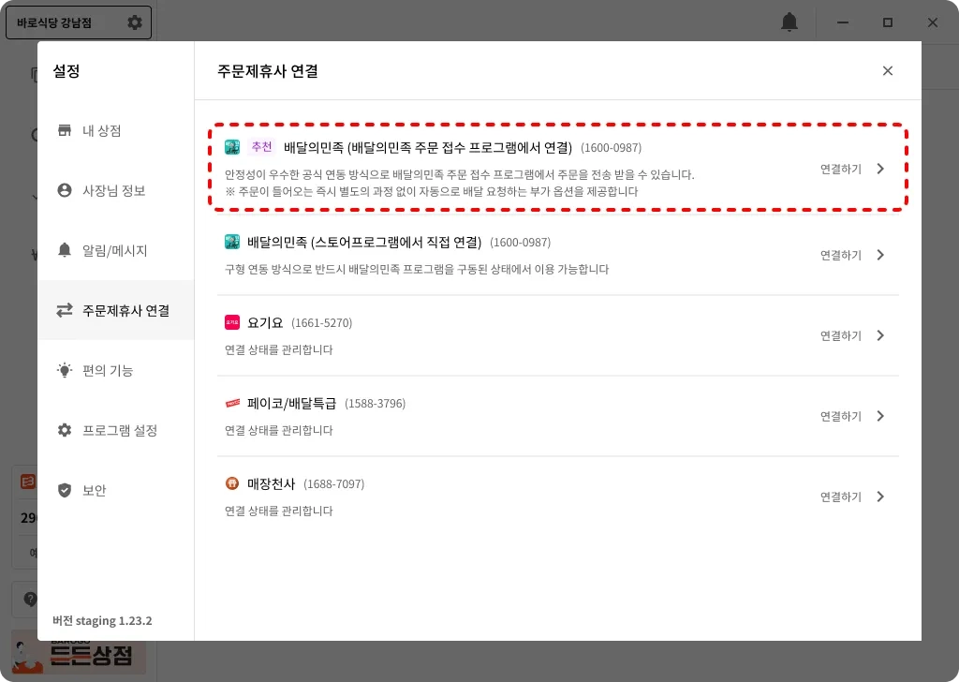Click the lightbulb icon for 편의 기능
This screenshot has height=682, width=959.
click(65, 370)
